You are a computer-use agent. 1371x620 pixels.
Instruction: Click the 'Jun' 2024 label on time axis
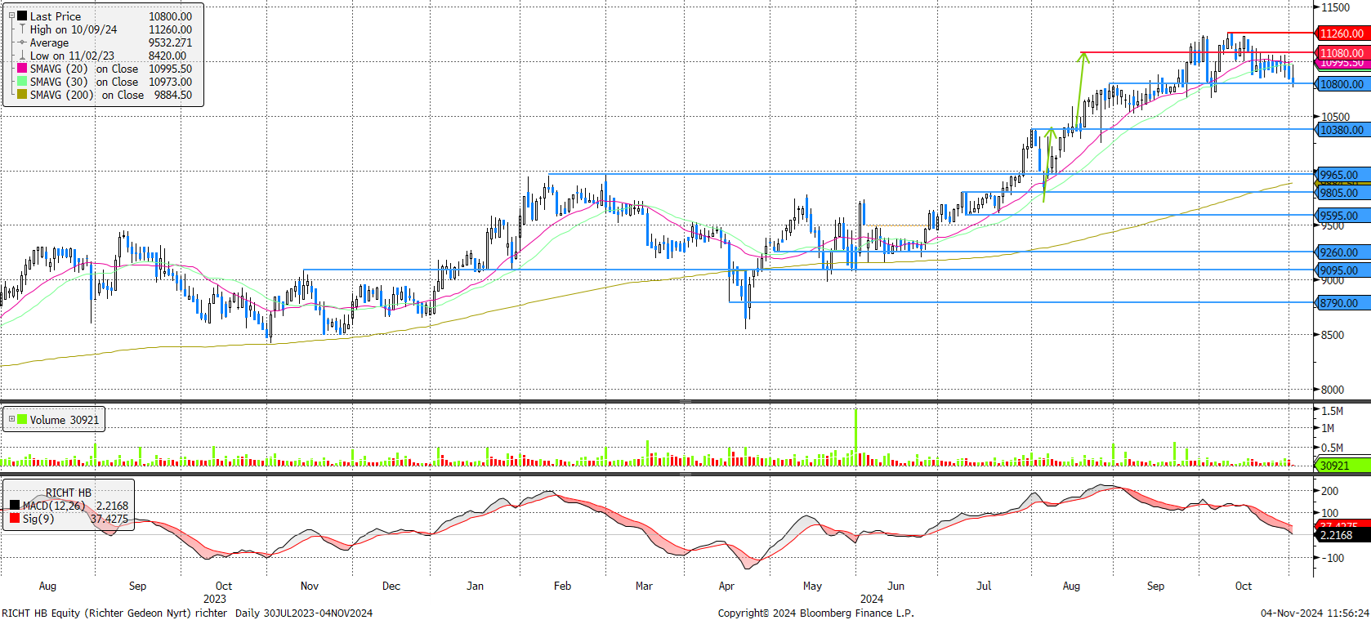click(x=896, y=586)
